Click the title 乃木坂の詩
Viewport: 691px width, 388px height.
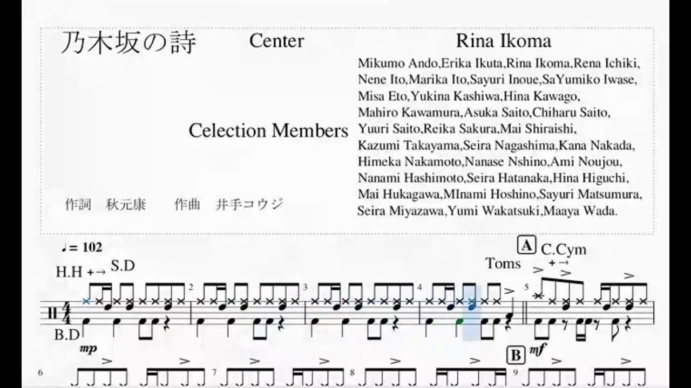point(127,43)
